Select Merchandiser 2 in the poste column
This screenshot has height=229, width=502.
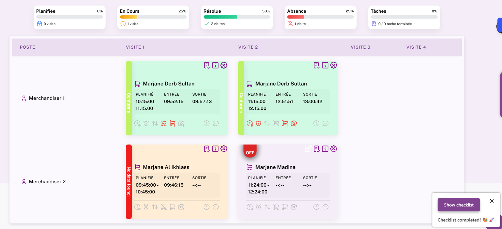point(47,181)
